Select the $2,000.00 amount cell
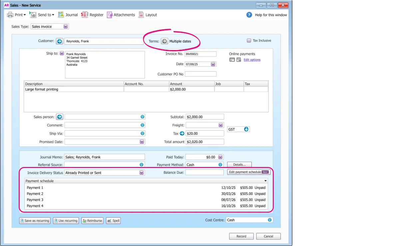417x246 pixels. pos(192,89)
